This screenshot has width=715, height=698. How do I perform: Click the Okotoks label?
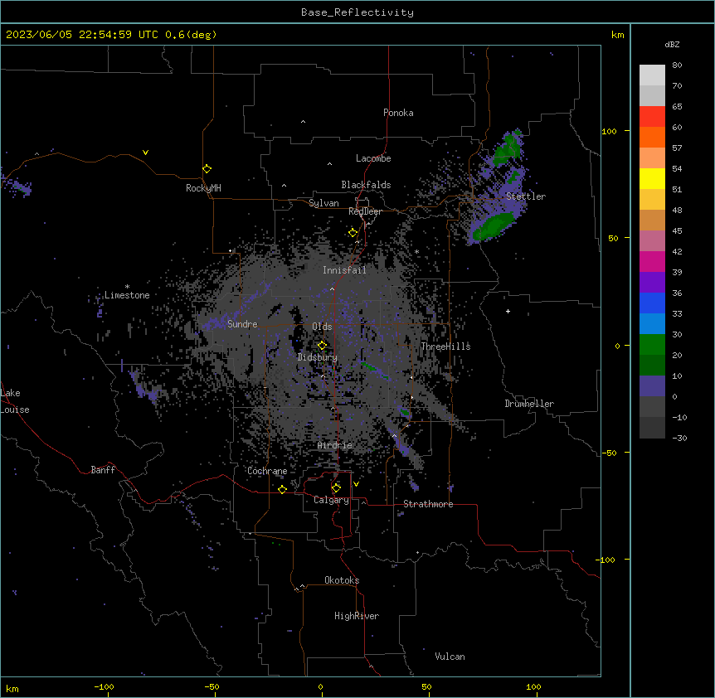[x=342, y=580]
